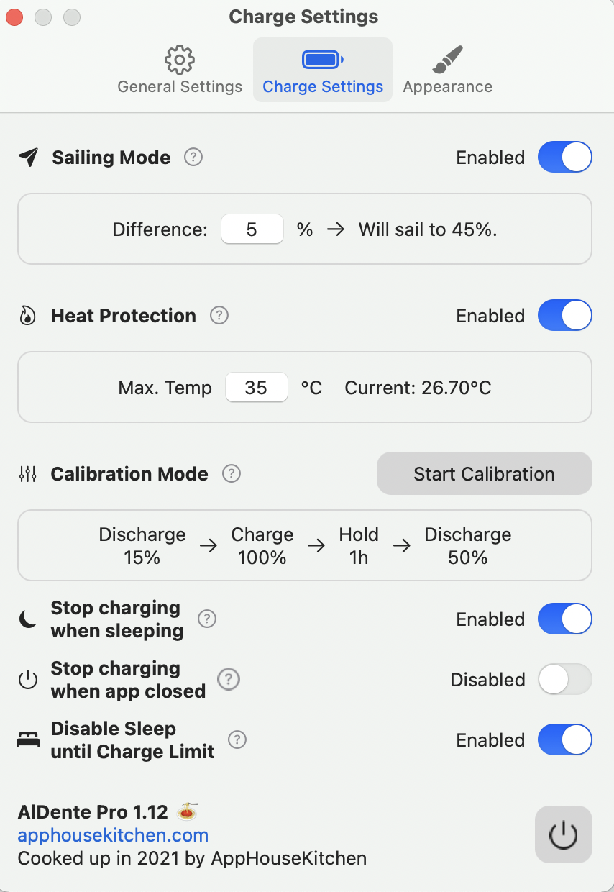The width and height of the screenshot is (614, 892).
Task: Switch to the General Settings tab
Action: click(180, 70)
